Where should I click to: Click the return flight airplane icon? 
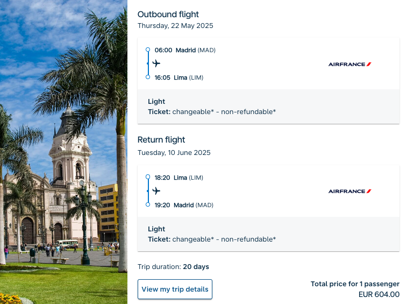(x=156, y=190)
